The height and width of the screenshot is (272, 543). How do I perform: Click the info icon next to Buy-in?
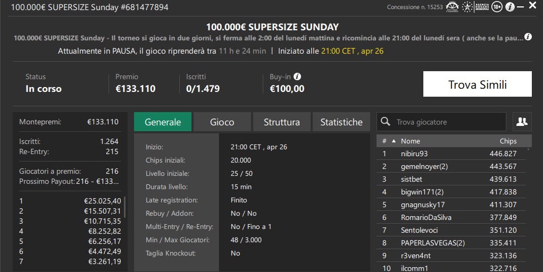(x=297, y=77)
